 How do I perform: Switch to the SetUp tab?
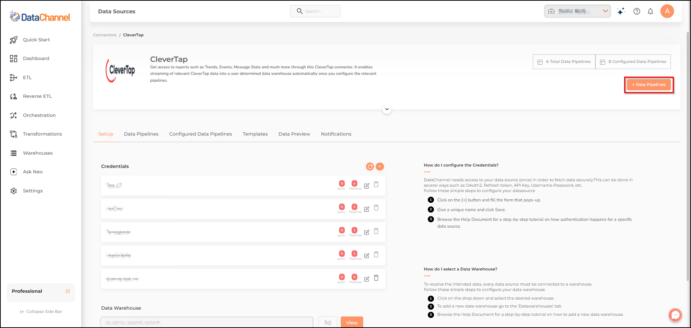(106, 134)
